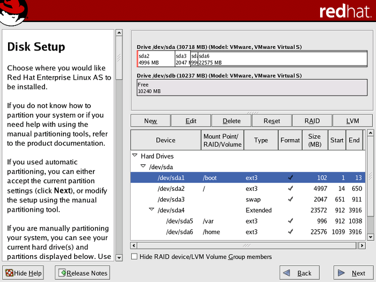The height and width of the screenshot is (282, 376).
Task: Select the sda6 22575 MB block in drive map
Action: click(283, 59)
